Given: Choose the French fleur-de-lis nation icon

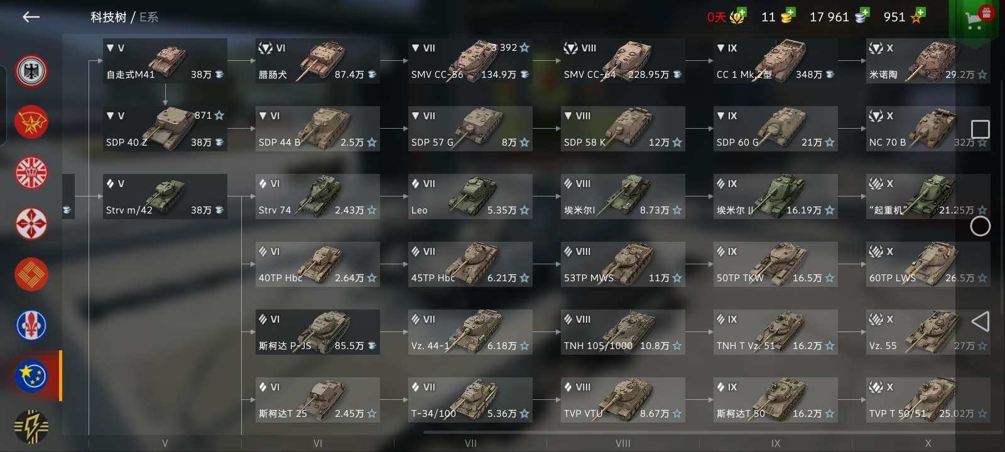Looking at the screenshot, I should pos(31,325).
